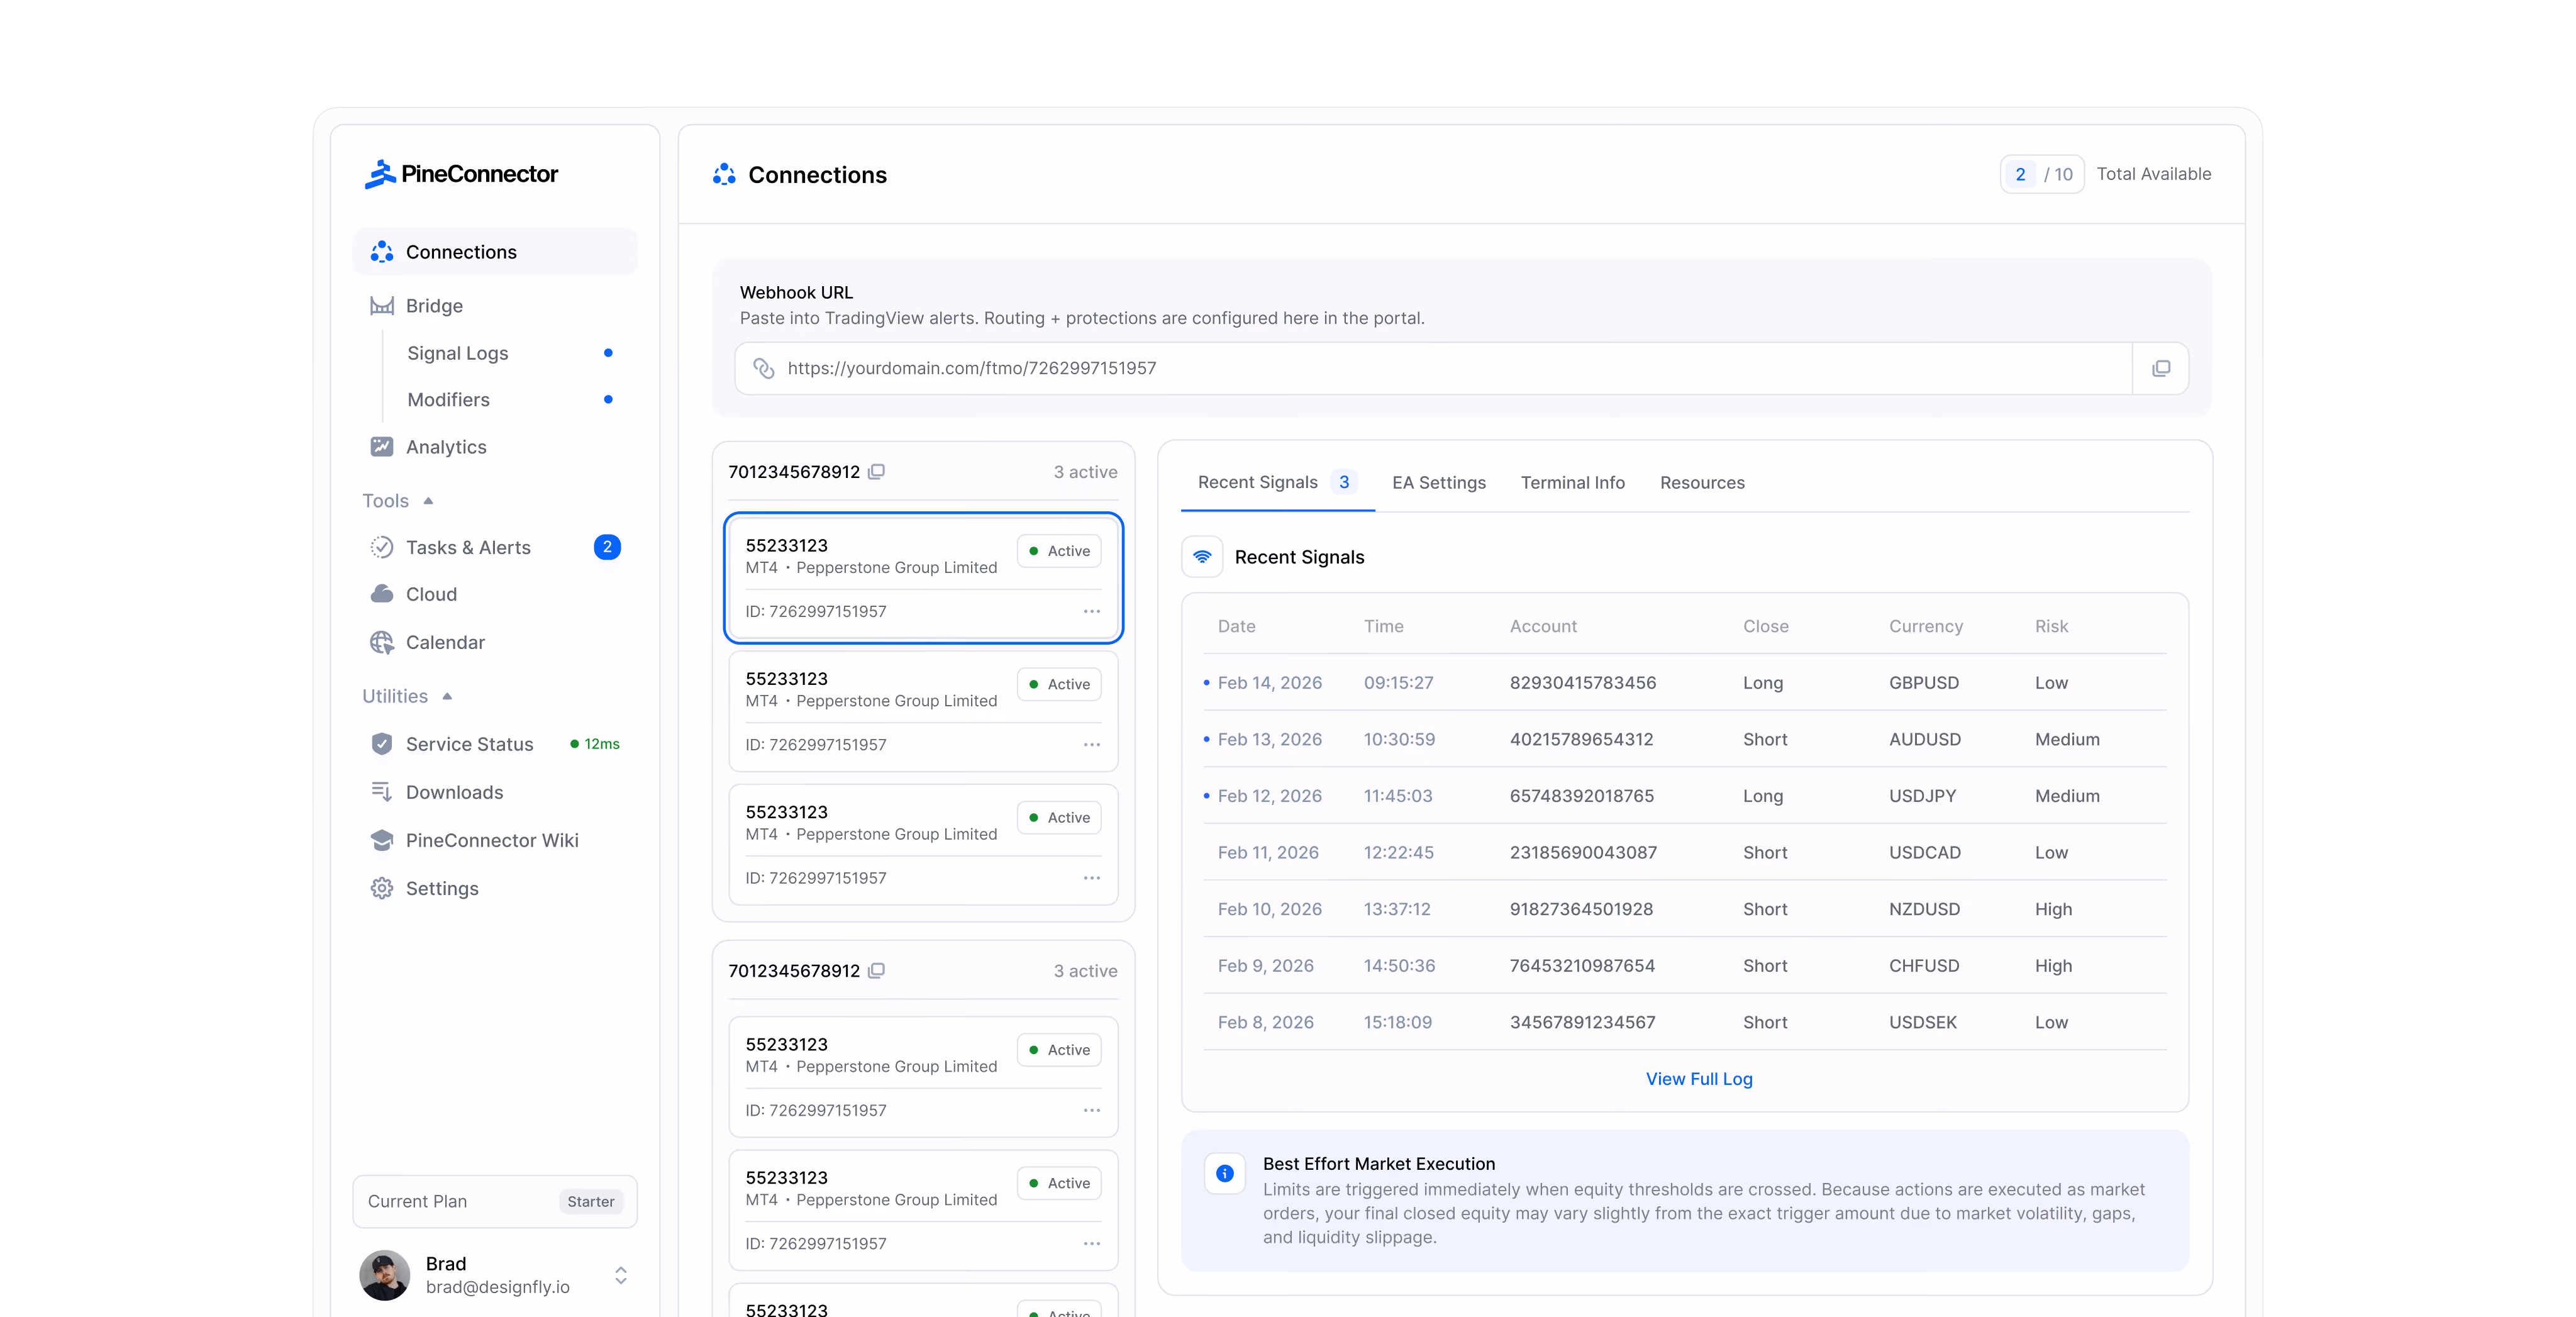The height and width of the screenshot is (1317, 2576).
Task: Switch to the Recent Signals tab
Action: [x=1277, y=482]
